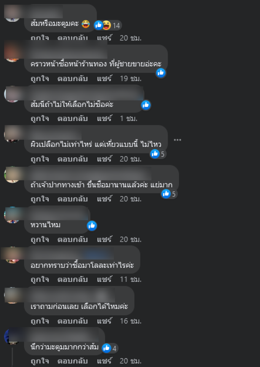Open the 11 ชม. timestamp link
The height and width of the screenshot is (367, 260).
[131, 280]
